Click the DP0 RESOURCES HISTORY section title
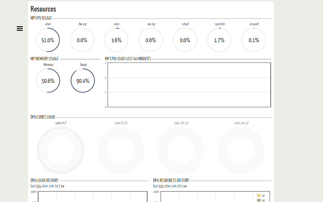 171,181
